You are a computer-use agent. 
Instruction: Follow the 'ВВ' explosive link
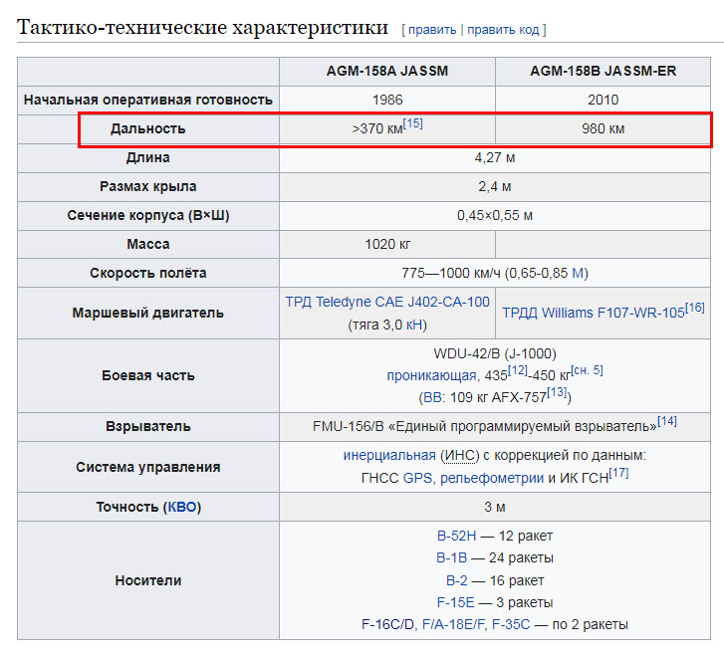(x=432, y=397)
